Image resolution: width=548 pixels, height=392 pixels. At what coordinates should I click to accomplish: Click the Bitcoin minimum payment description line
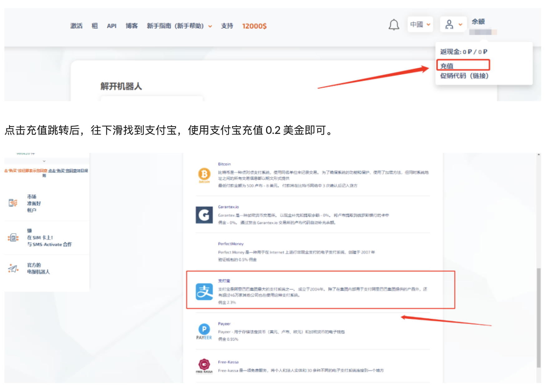pos(287,186)
